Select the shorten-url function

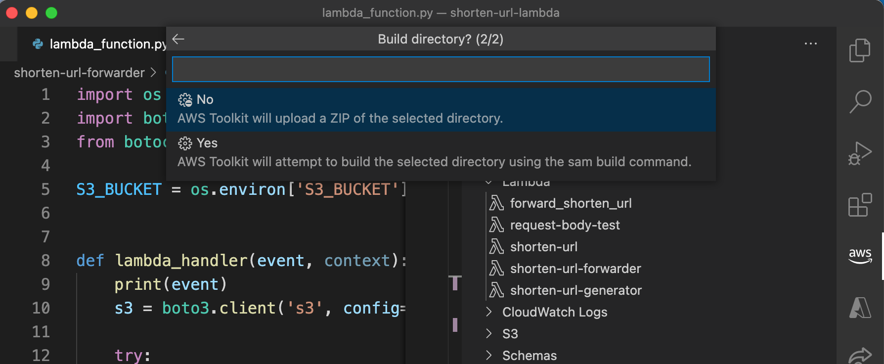[x=543, y=247]
